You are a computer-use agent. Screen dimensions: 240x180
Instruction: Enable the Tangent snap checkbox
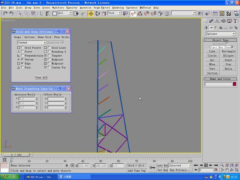(49, 55)
